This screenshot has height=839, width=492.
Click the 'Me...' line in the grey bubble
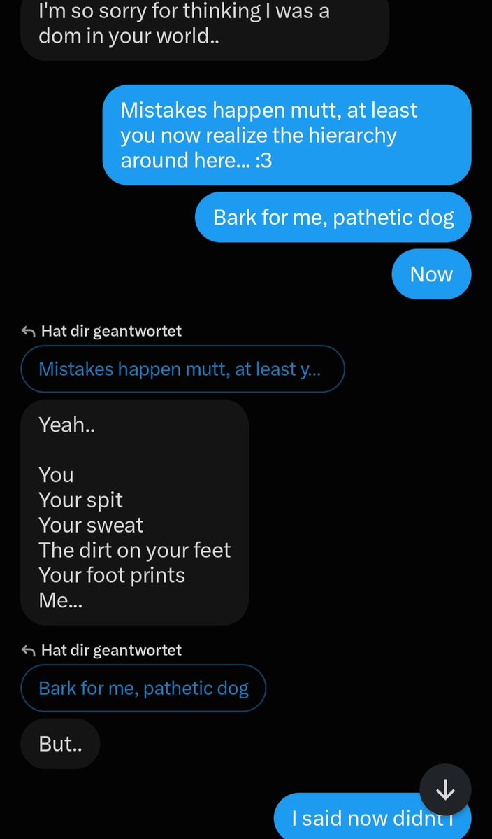(x=60, y=600)
